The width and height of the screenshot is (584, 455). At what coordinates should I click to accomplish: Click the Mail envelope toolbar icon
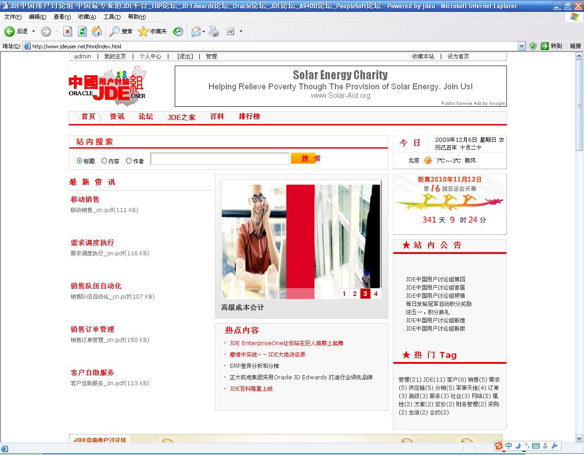[x=196, y=31]
